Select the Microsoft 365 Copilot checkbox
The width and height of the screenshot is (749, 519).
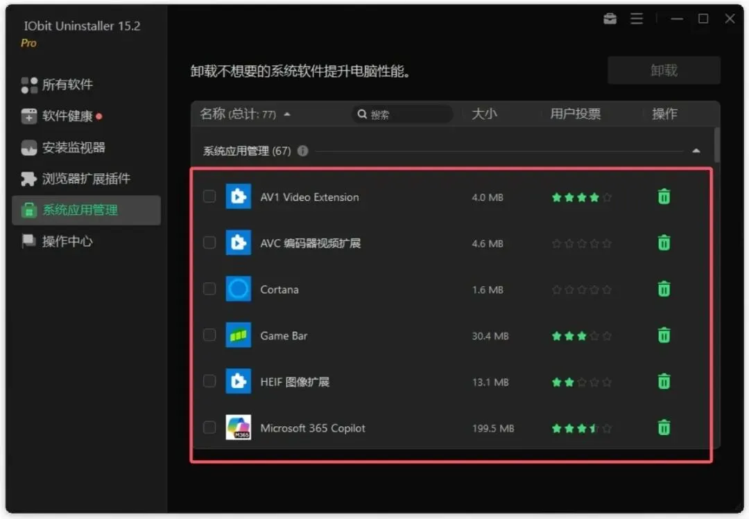209,428
